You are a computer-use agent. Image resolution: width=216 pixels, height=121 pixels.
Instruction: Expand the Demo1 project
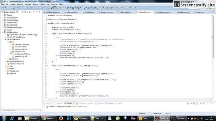click(3, 15)
